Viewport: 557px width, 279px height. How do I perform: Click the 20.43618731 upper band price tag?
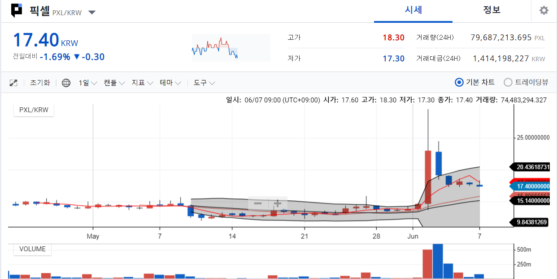click(530, 167)
